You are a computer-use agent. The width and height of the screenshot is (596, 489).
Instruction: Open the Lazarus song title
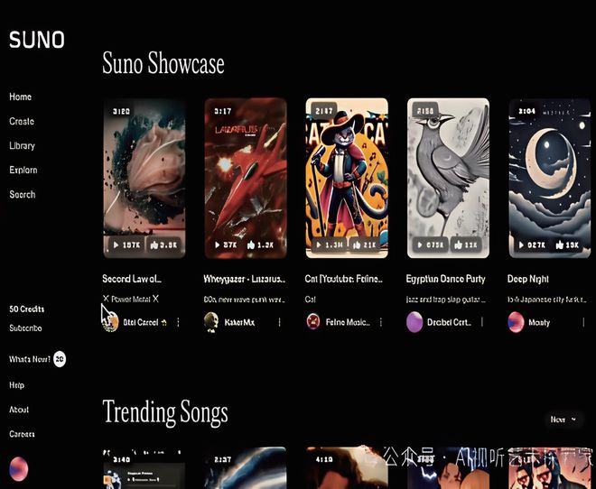(x=245, y=279)
